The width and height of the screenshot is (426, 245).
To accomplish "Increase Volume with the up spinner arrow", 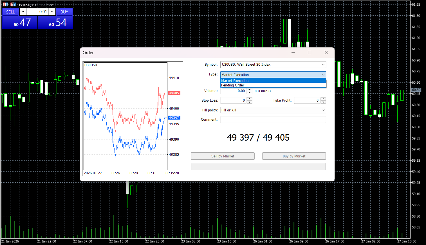I will coord(249,90).
